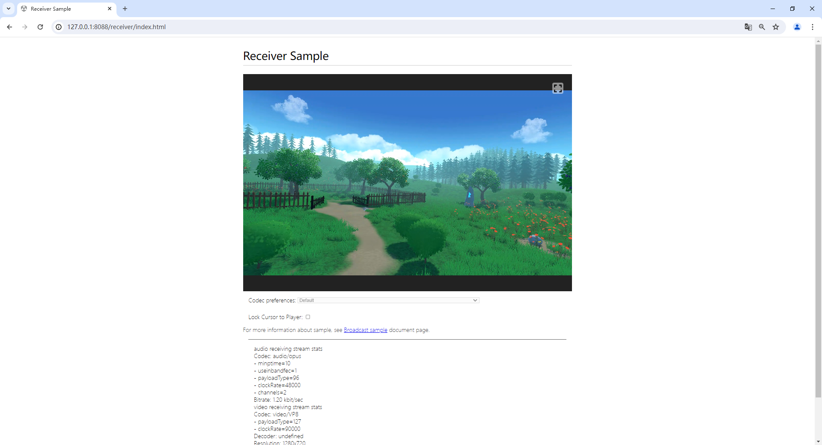The image size is (822, 445).
Task: Open Chrome three-dot menu
Action: pos(812,27)
